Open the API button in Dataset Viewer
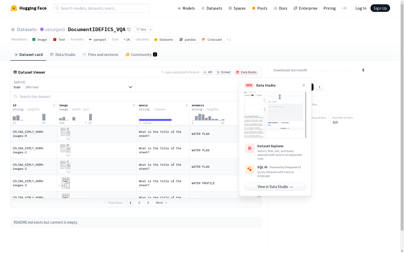 (208, 72)
